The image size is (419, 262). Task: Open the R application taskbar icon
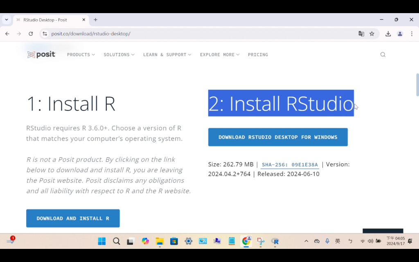(x=275, y=241)
